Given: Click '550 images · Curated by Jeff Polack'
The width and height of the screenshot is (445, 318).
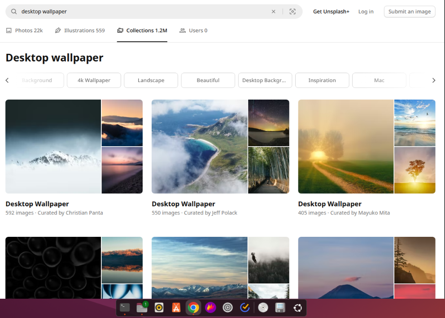Looking at the screenshot, I should 194,213.
